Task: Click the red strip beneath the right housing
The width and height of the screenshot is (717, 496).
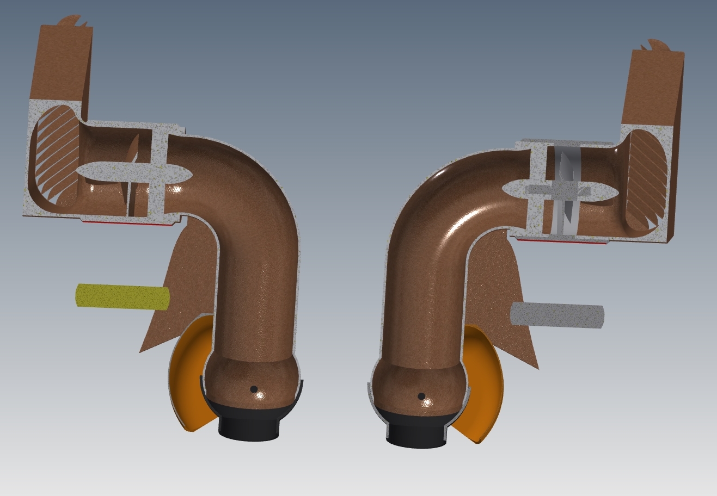Action: tap(562, 241)
